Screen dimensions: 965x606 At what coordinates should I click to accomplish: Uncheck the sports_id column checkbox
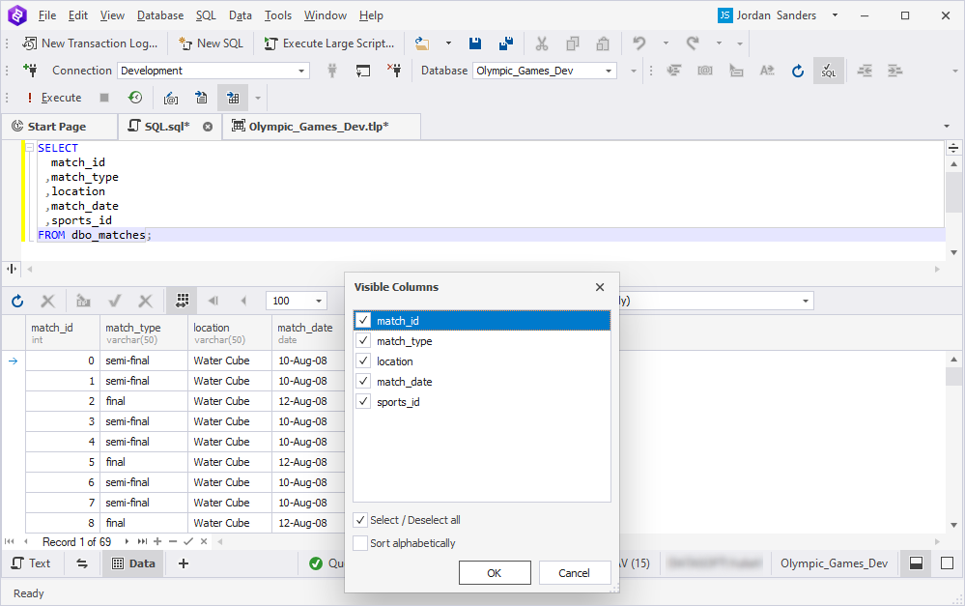(364, 401)
